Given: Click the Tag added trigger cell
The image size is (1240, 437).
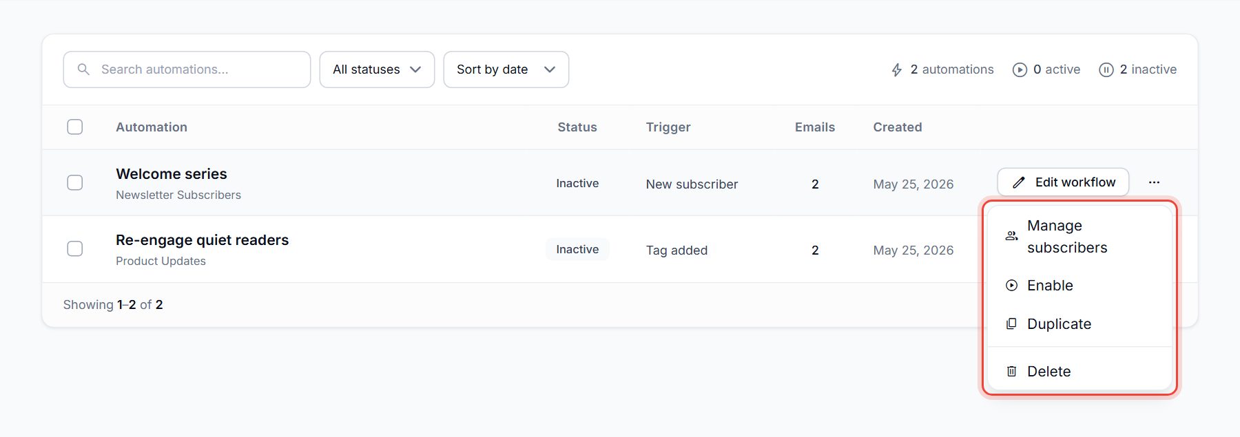Looking at the screenshot, I should tap(676, 251).
